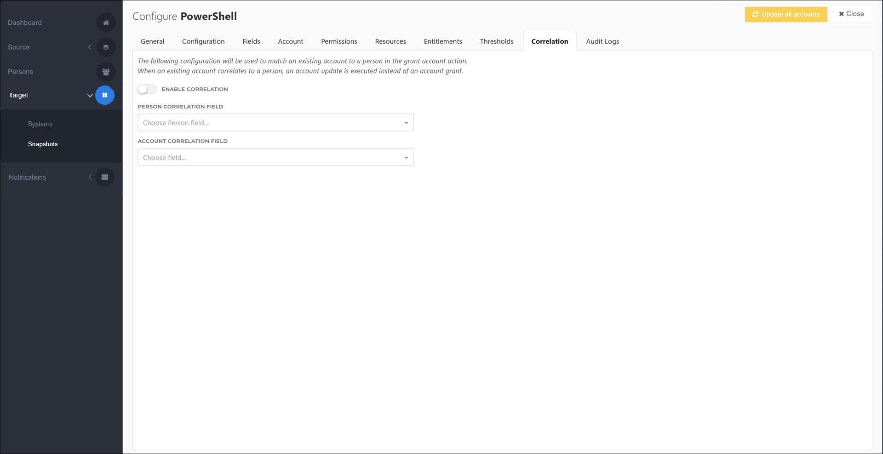Image resolution: width=883 pixels, height=454 pixels.
Task: Click the Notifications sidebar label
Action: [27, 177]
